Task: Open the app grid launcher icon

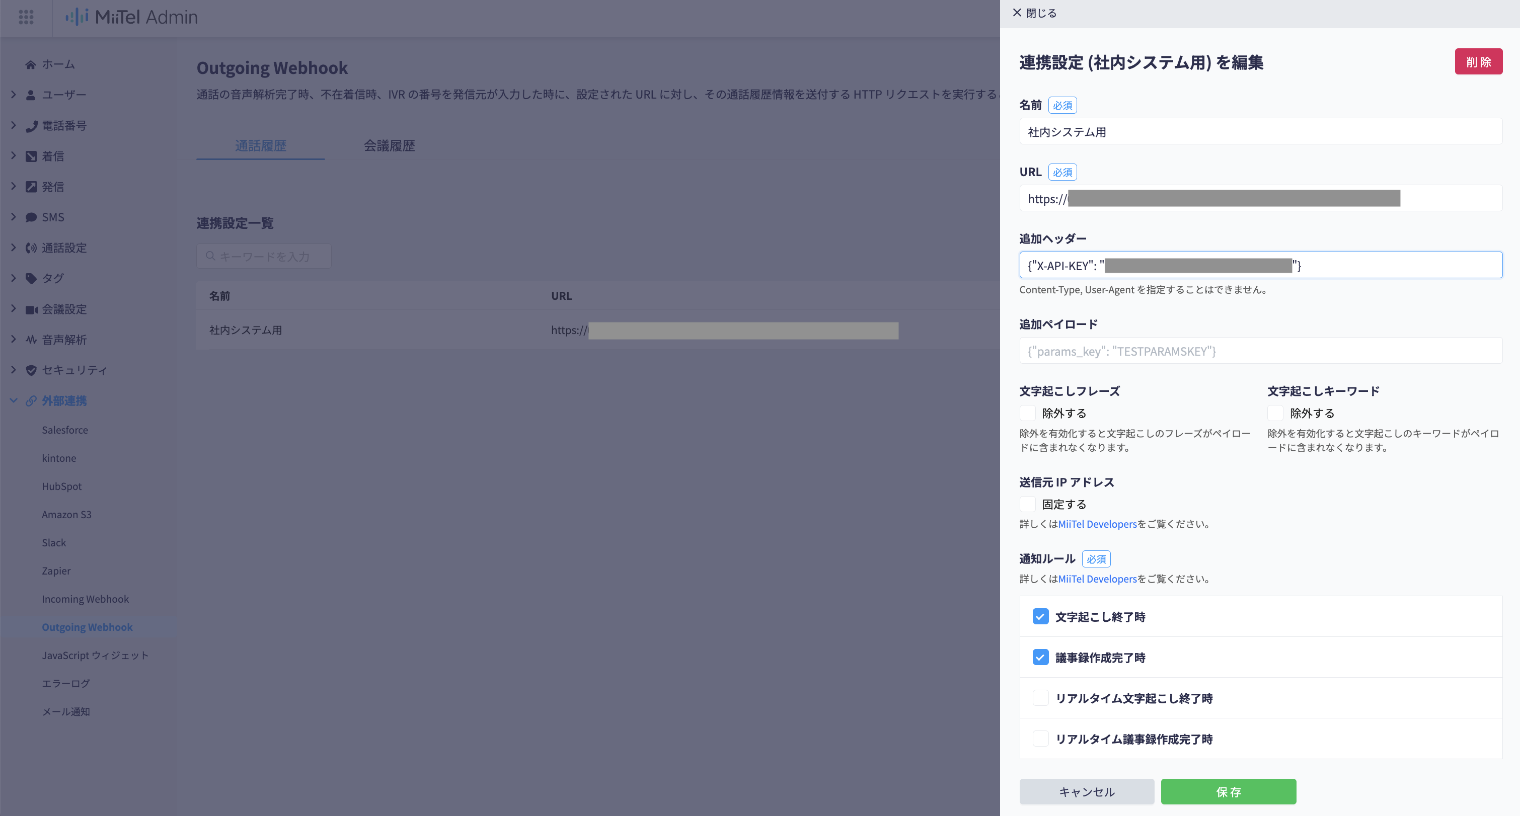Action: 26,17
